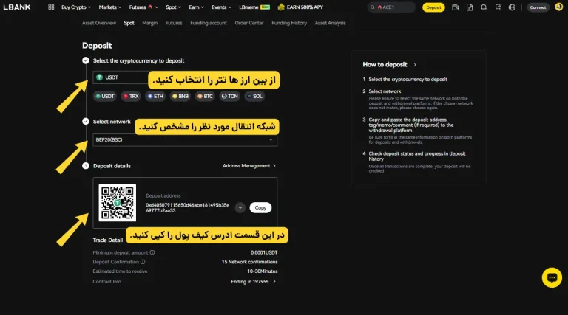Switch to the Spot account tab
Image resolution: width=568 pixels, height=315 pixels.
[x=129, y=23]
